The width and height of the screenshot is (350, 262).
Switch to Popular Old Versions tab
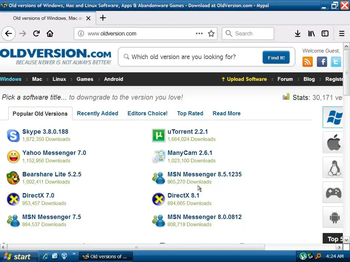point(40,114)
